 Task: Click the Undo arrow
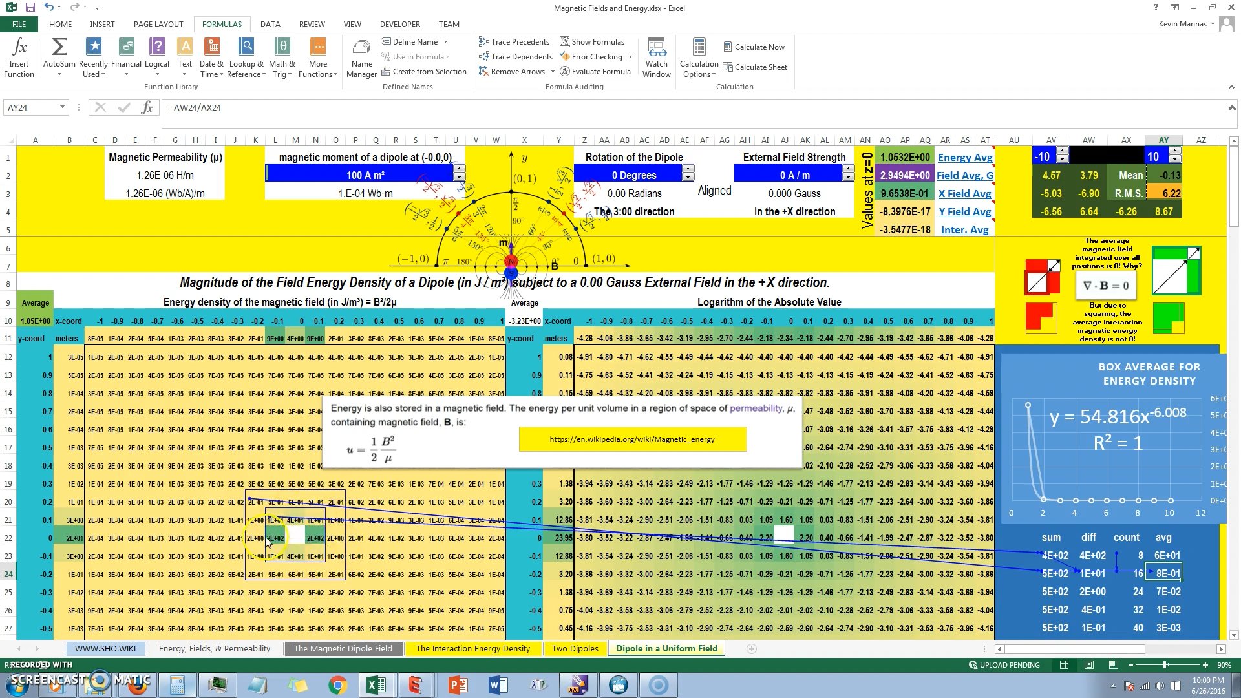[x=49, y=8]
